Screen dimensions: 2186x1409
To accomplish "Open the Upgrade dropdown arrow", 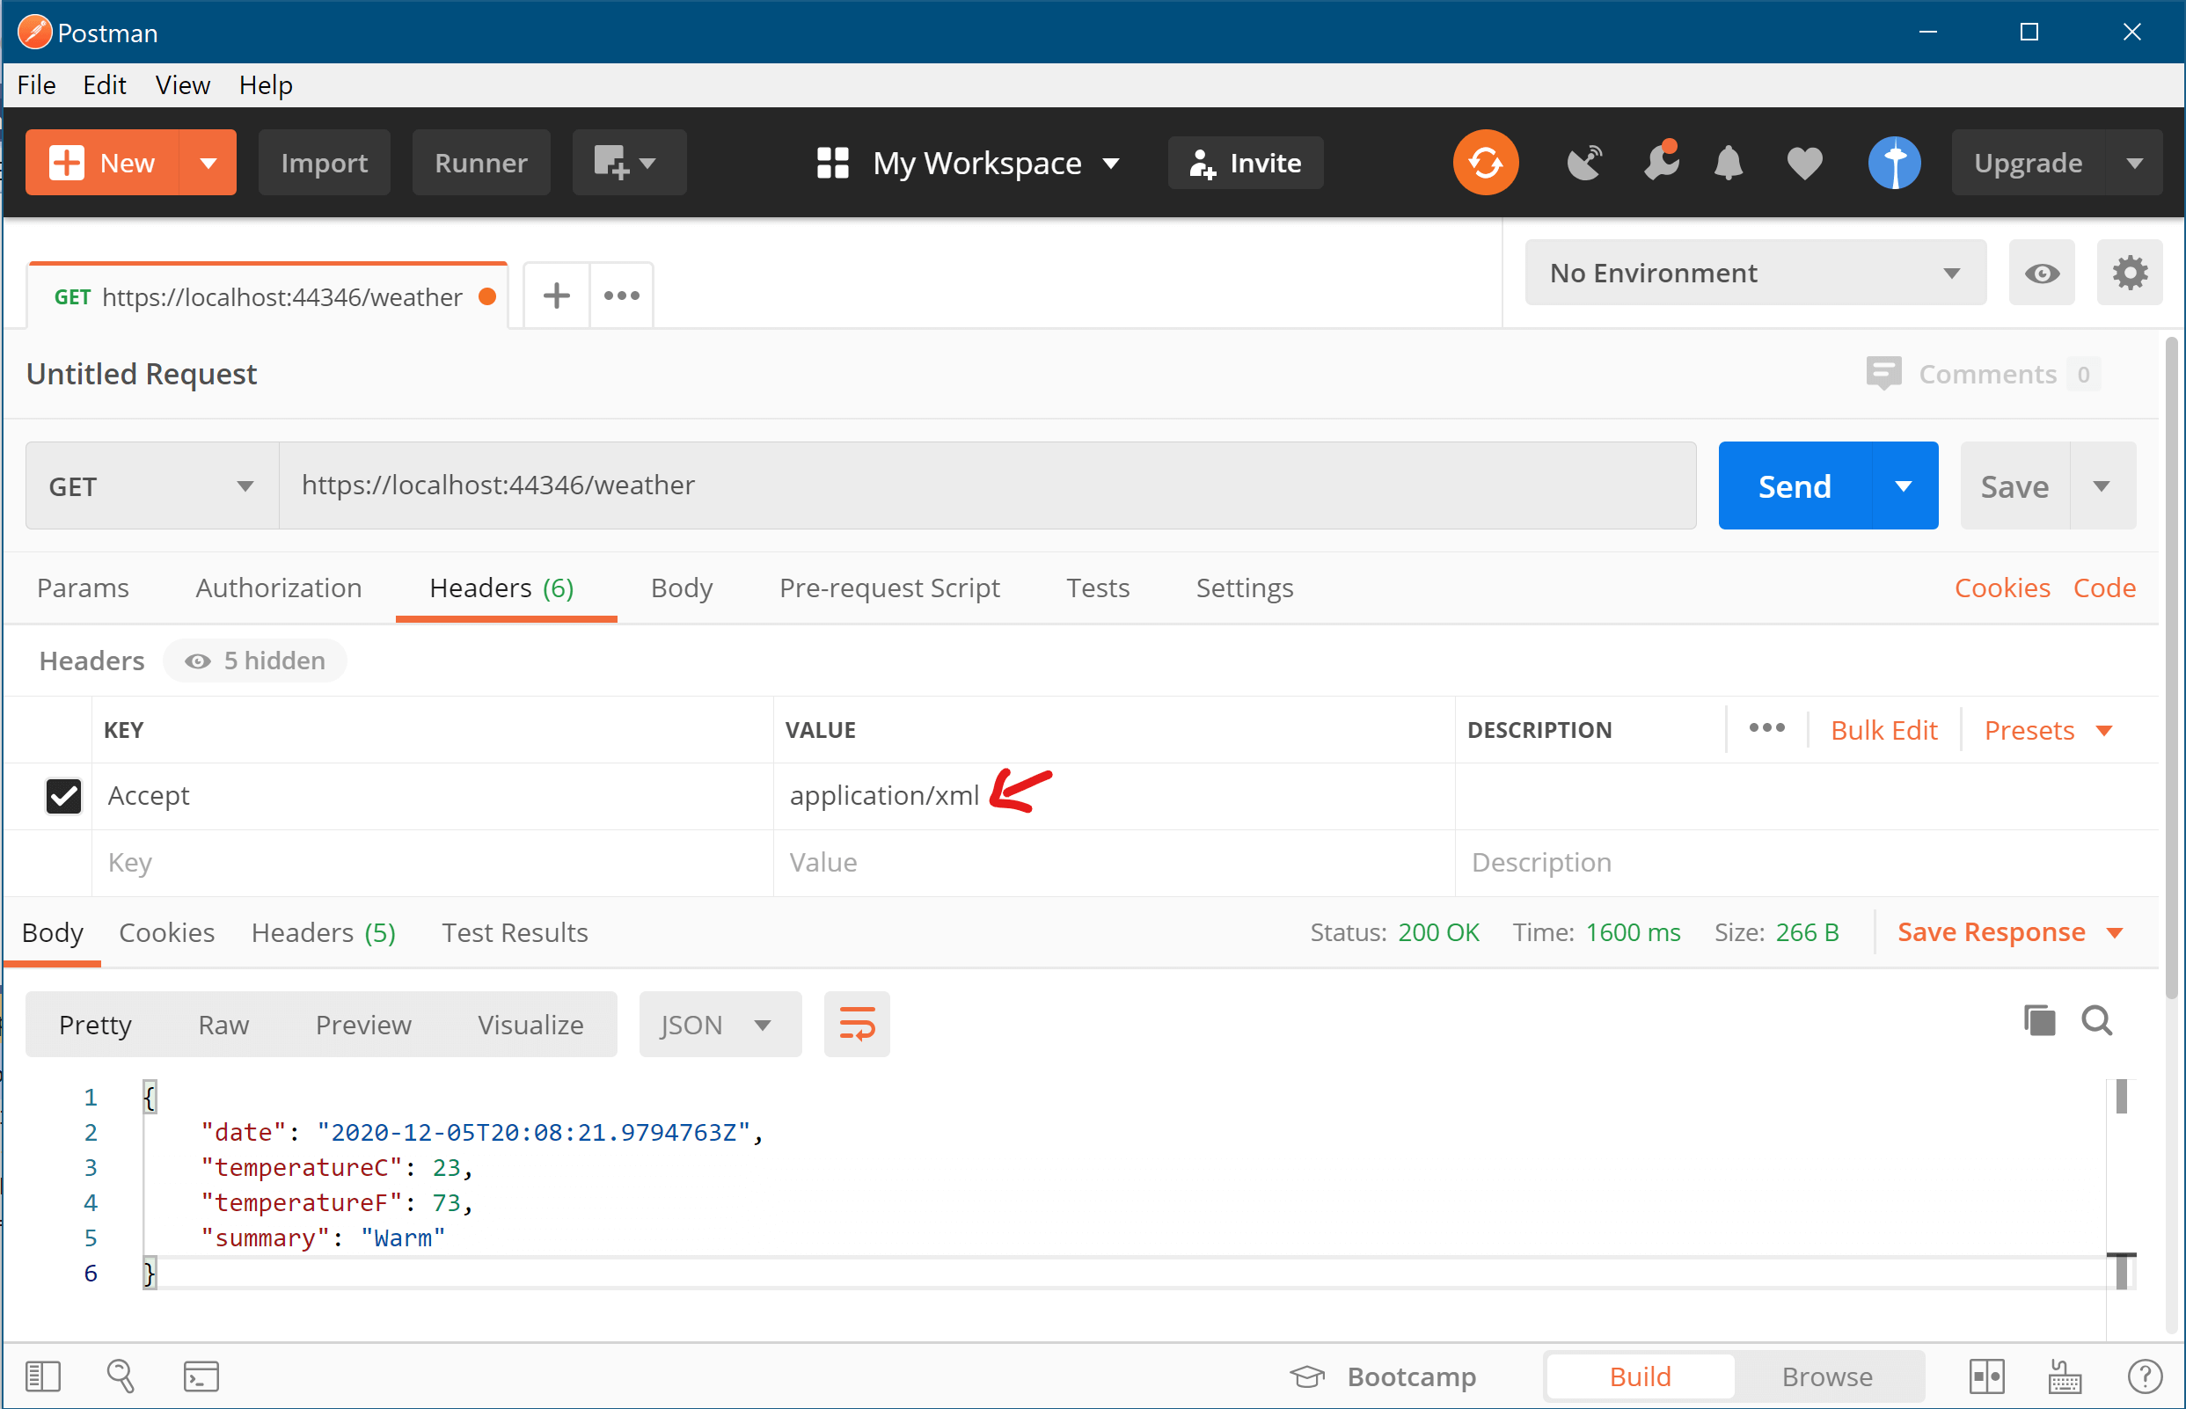I will tap(2134, 163).
